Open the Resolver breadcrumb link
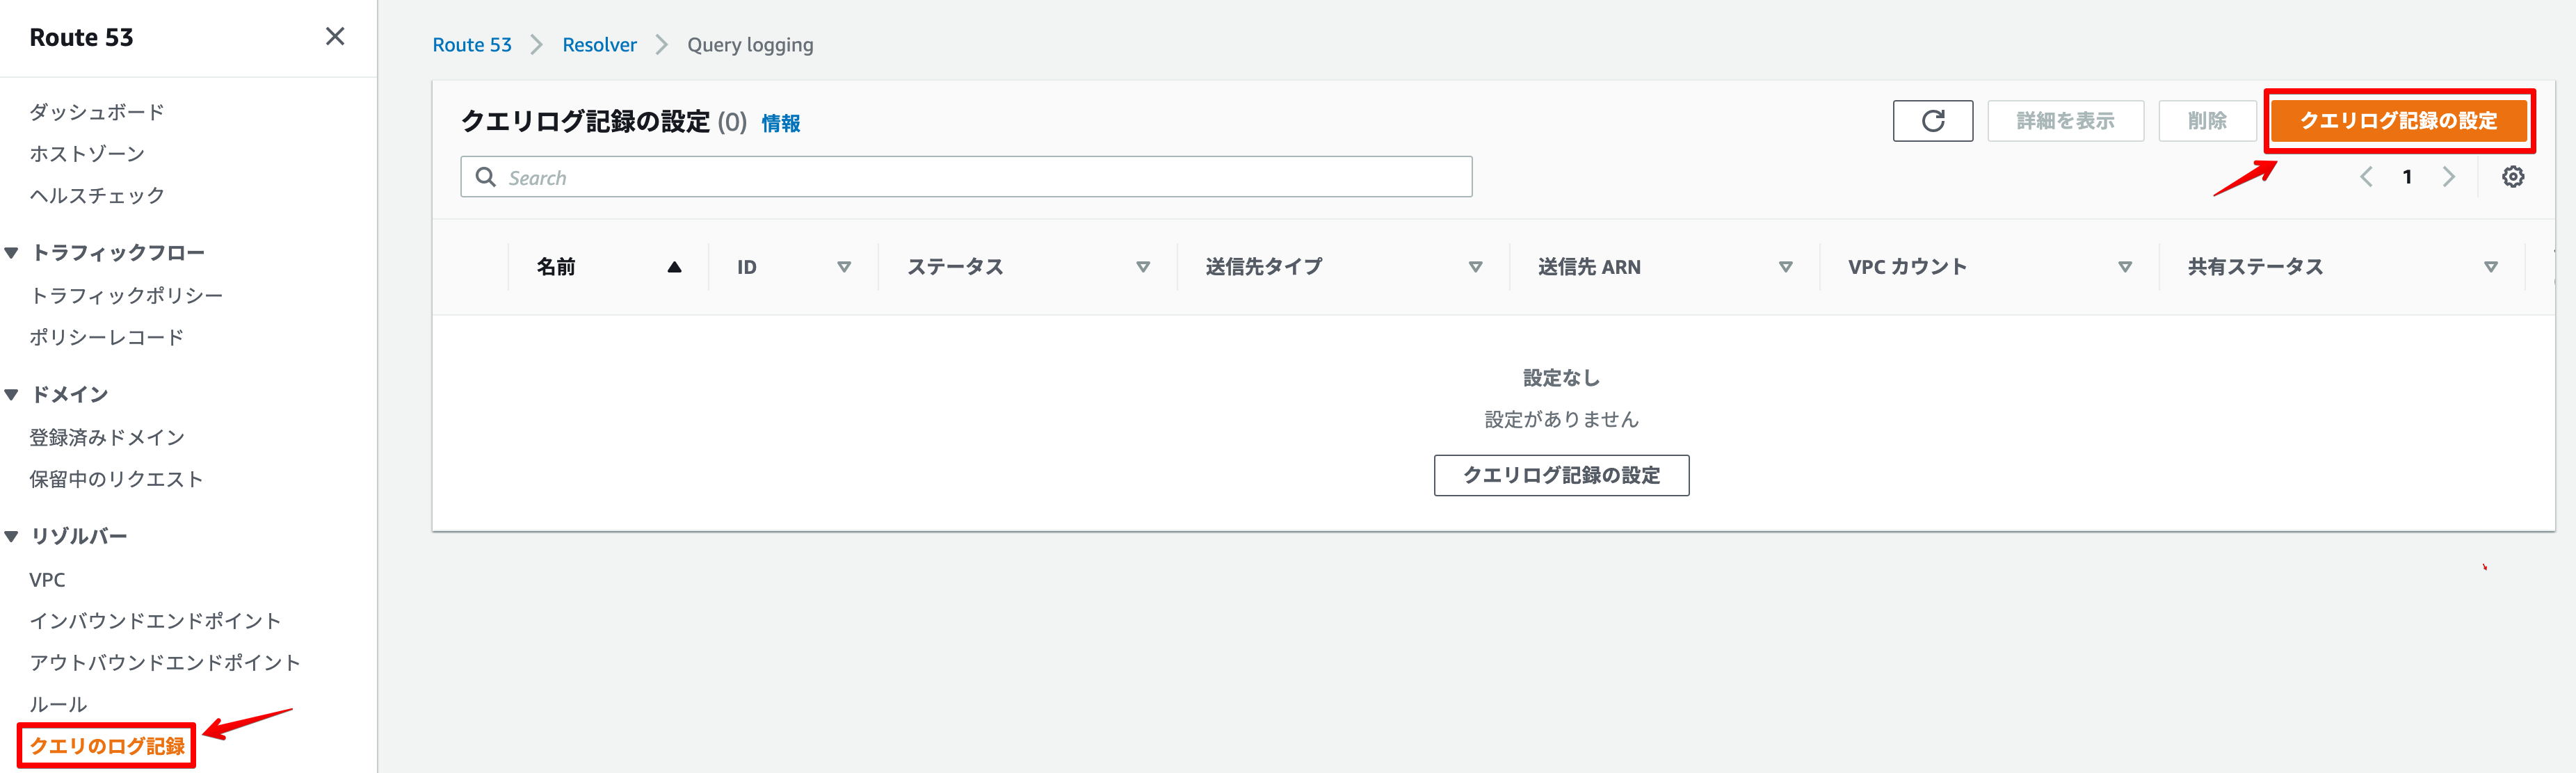Image resolution: width=2576 pixels, height=773 pixels. pyautogui.click(x=598, y=44)
